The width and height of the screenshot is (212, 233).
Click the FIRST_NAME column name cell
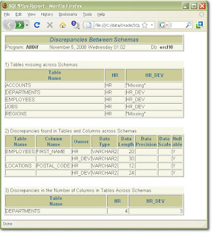[x=54, y=151]
